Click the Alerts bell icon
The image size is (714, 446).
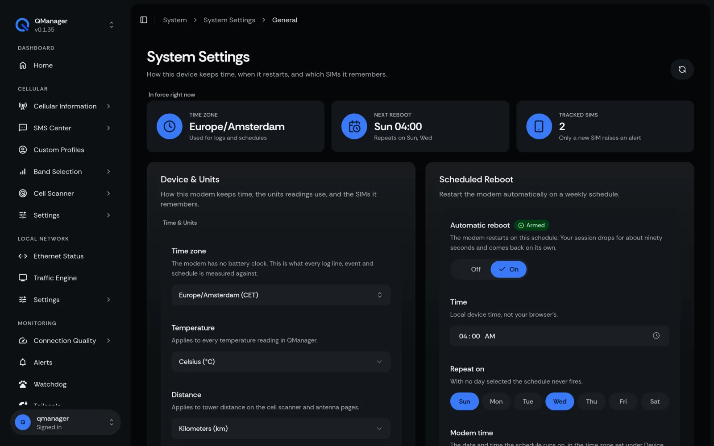pos(23,363)
